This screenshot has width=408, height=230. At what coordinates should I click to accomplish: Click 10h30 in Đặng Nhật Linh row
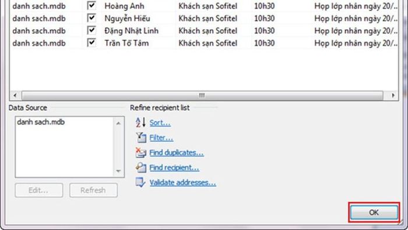click(x=265, y=31)
